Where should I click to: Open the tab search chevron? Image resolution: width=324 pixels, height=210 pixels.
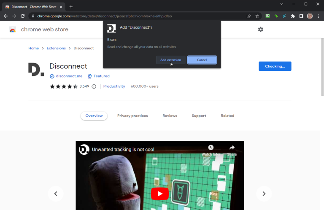(x=281, y=4)
